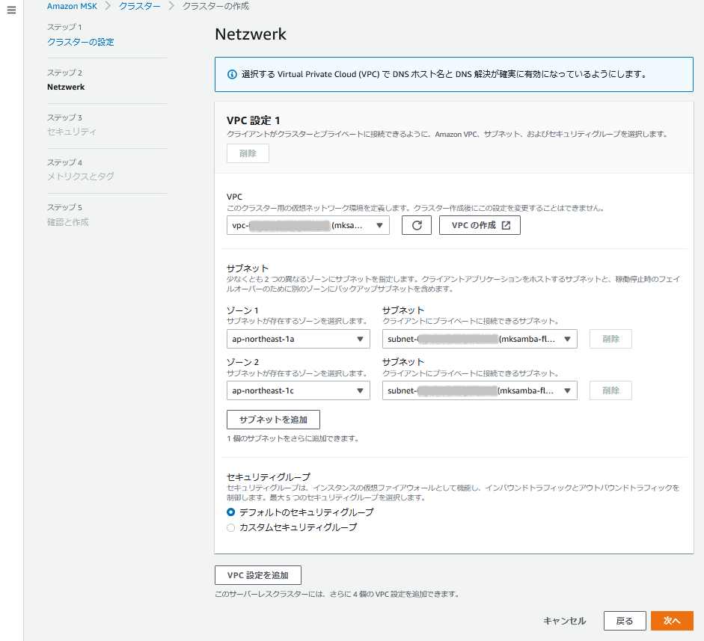
Task: Go to step 1 クラスターの設定
Action: point(80,42)
